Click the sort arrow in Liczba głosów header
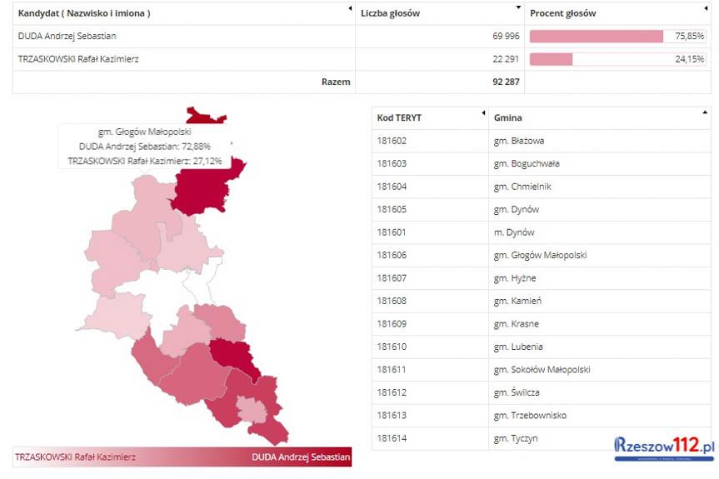 (519, 7)
